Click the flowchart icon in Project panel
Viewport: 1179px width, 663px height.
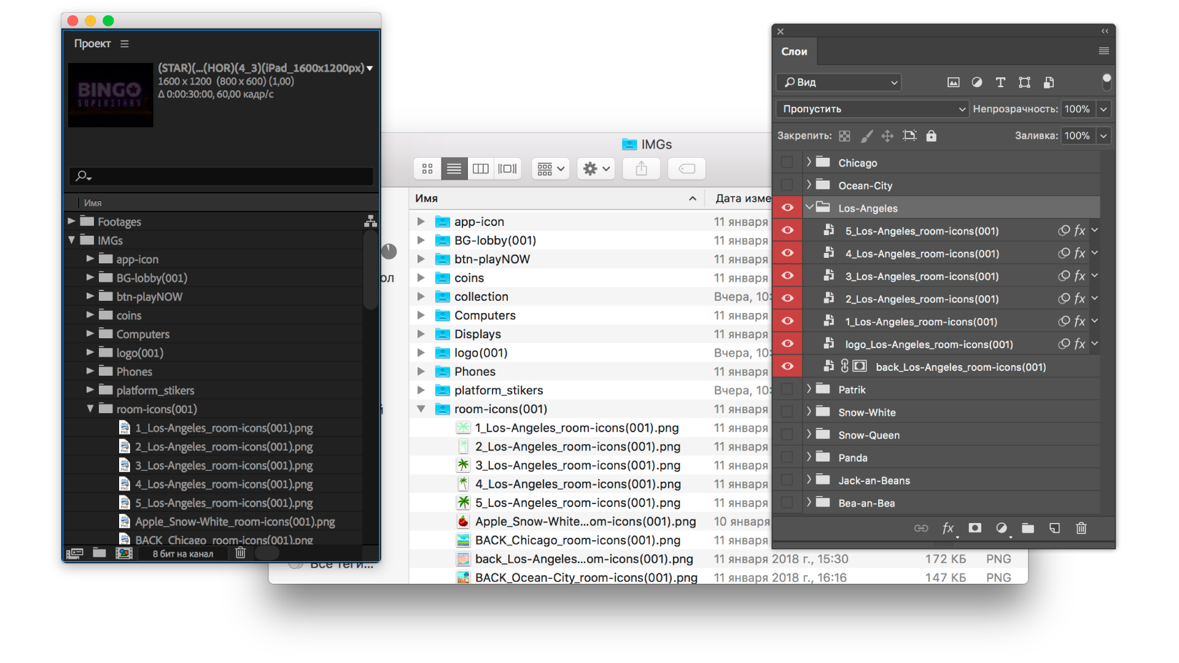(x=370, y=221)
